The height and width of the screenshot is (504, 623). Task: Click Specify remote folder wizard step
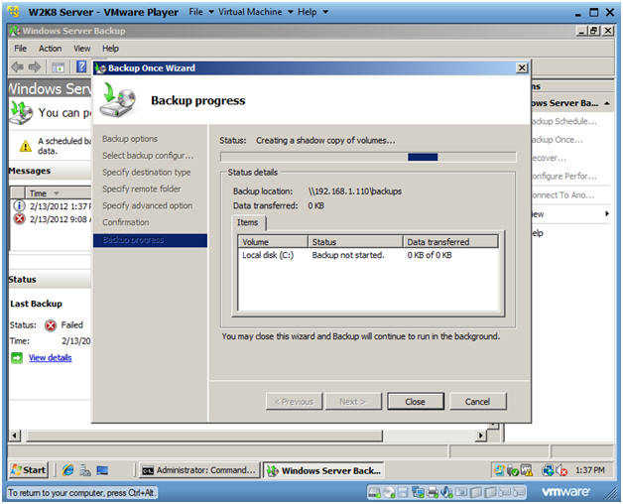point(142,189)
